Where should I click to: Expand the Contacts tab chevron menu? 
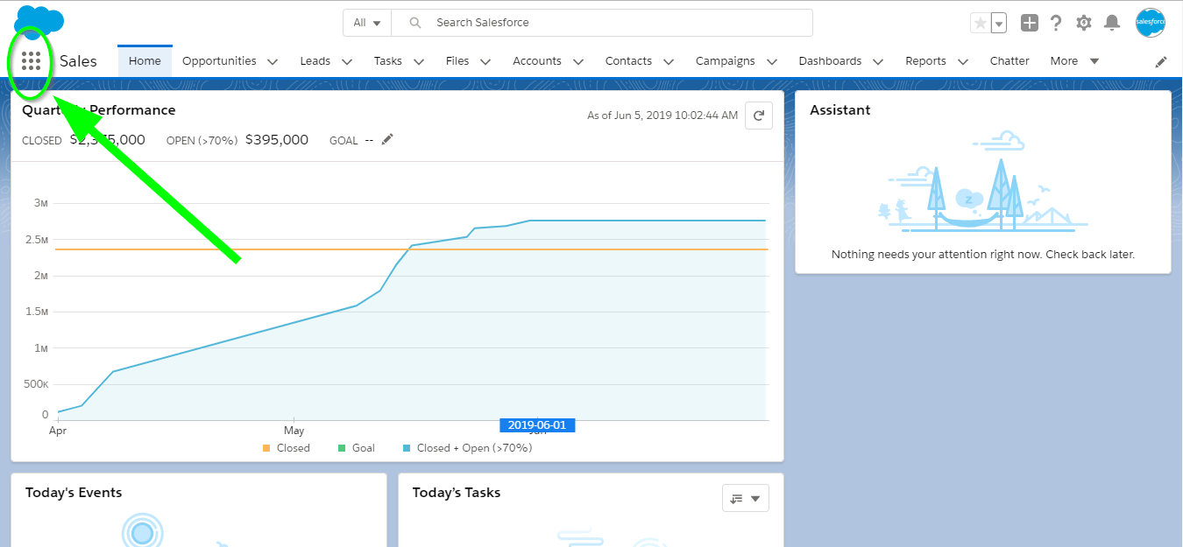669,61
